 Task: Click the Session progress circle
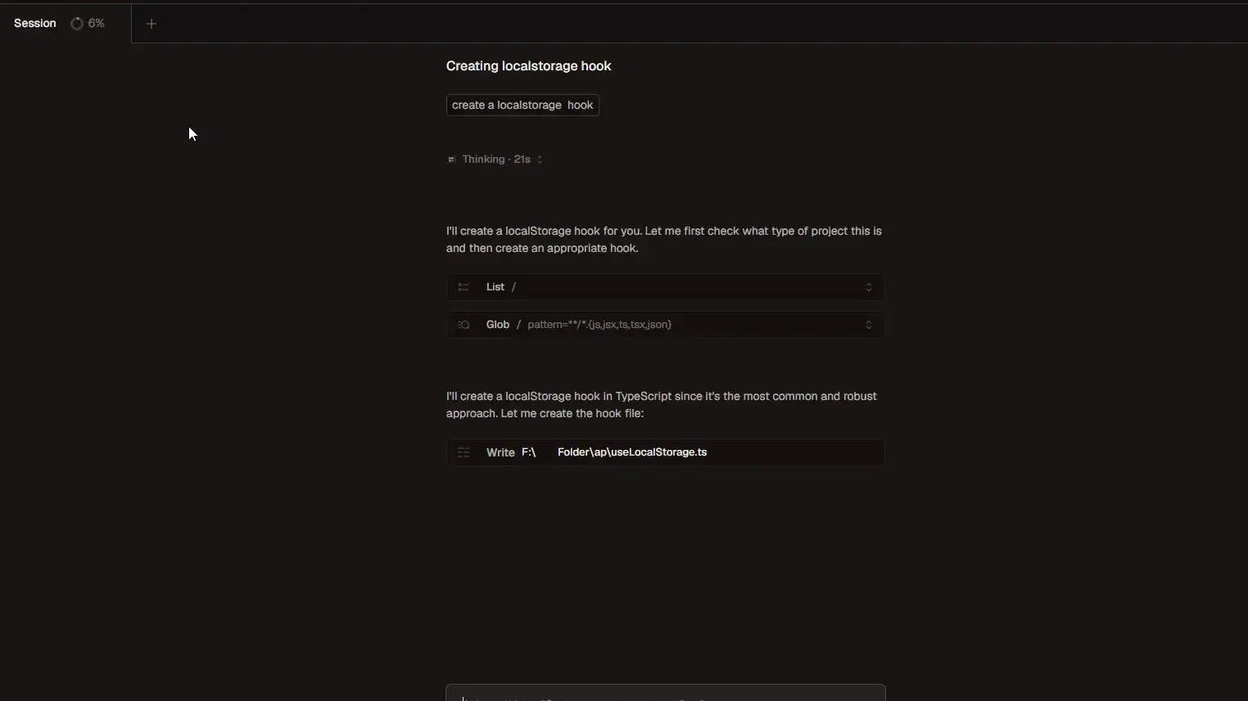click(x=76, y=23)
